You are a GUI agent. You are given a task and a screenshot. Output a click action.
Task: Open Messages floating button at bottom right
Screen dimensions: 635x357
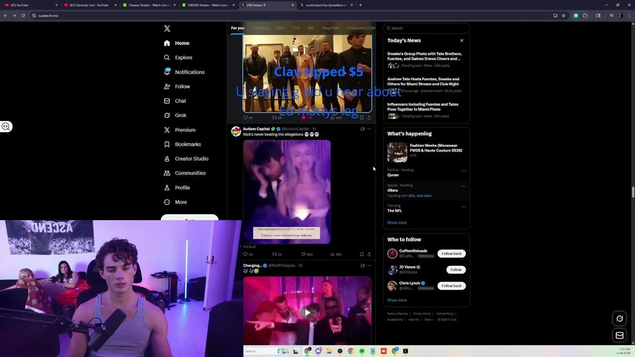(620, 336)
